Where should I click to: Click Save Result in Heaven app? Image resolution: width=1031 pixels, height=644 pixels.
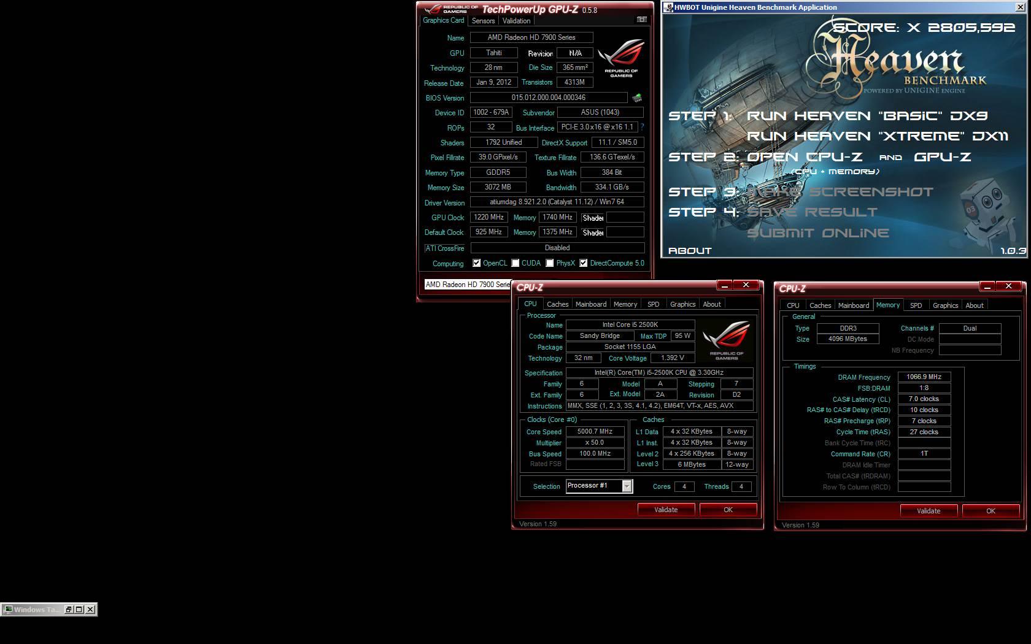tap(812, 212)
